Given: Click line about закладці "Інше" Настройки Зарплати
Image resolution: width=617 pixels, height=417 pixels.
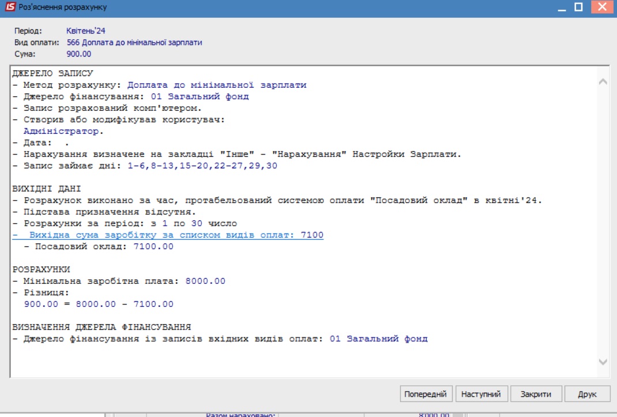Looking at the screenshot, I should pyautogui.click(x=237, y=154).
